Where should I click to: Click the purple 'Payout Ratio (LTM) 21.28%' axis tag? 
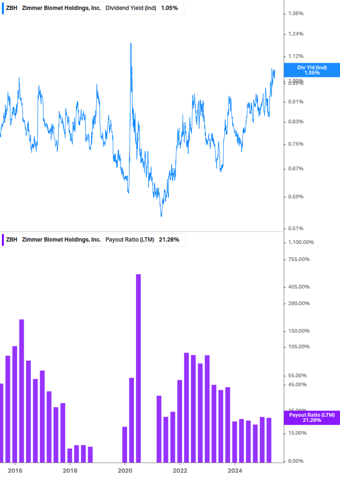312,418
